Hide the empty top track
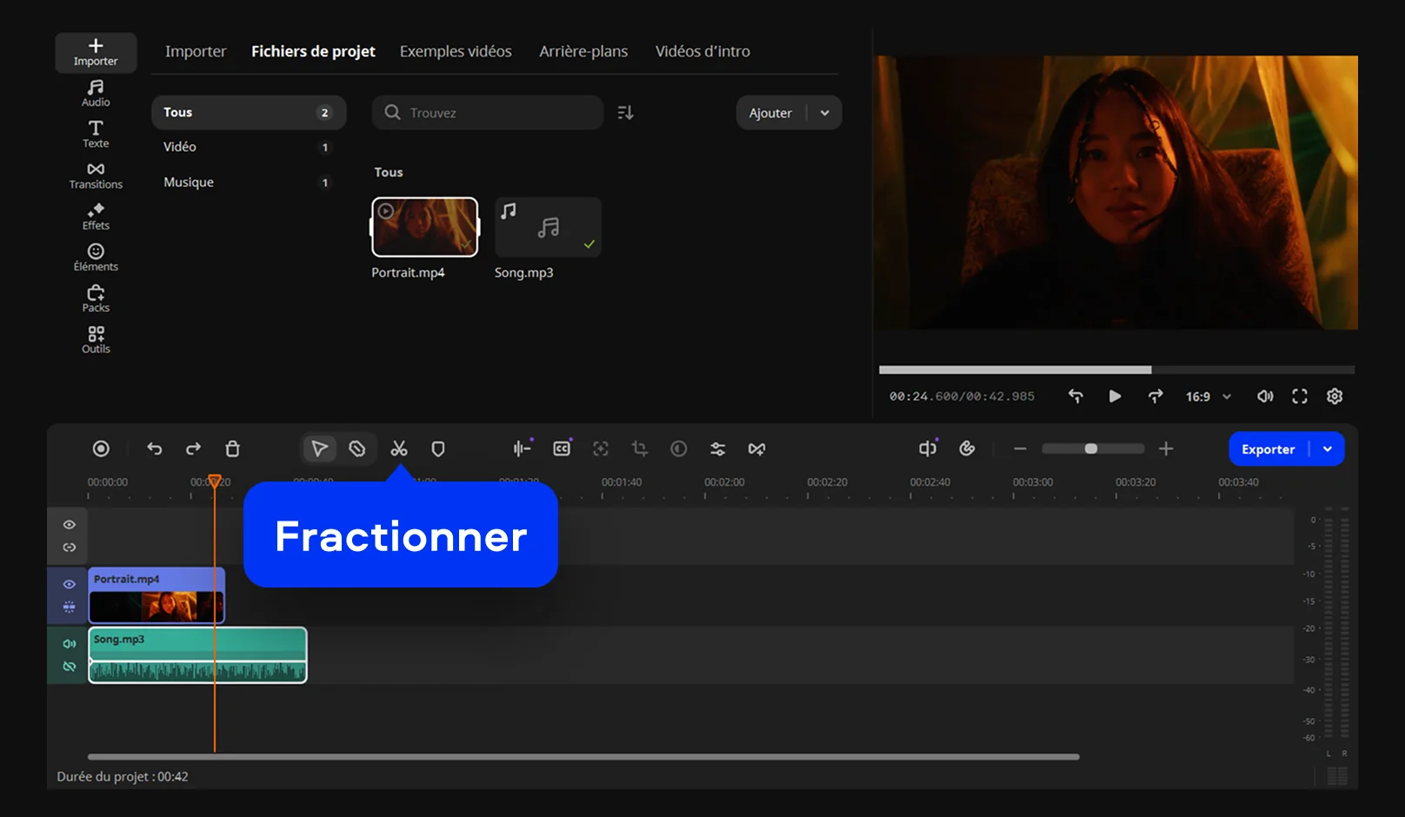The width and height of the screenshot is (1405, 817). [70, 525]
